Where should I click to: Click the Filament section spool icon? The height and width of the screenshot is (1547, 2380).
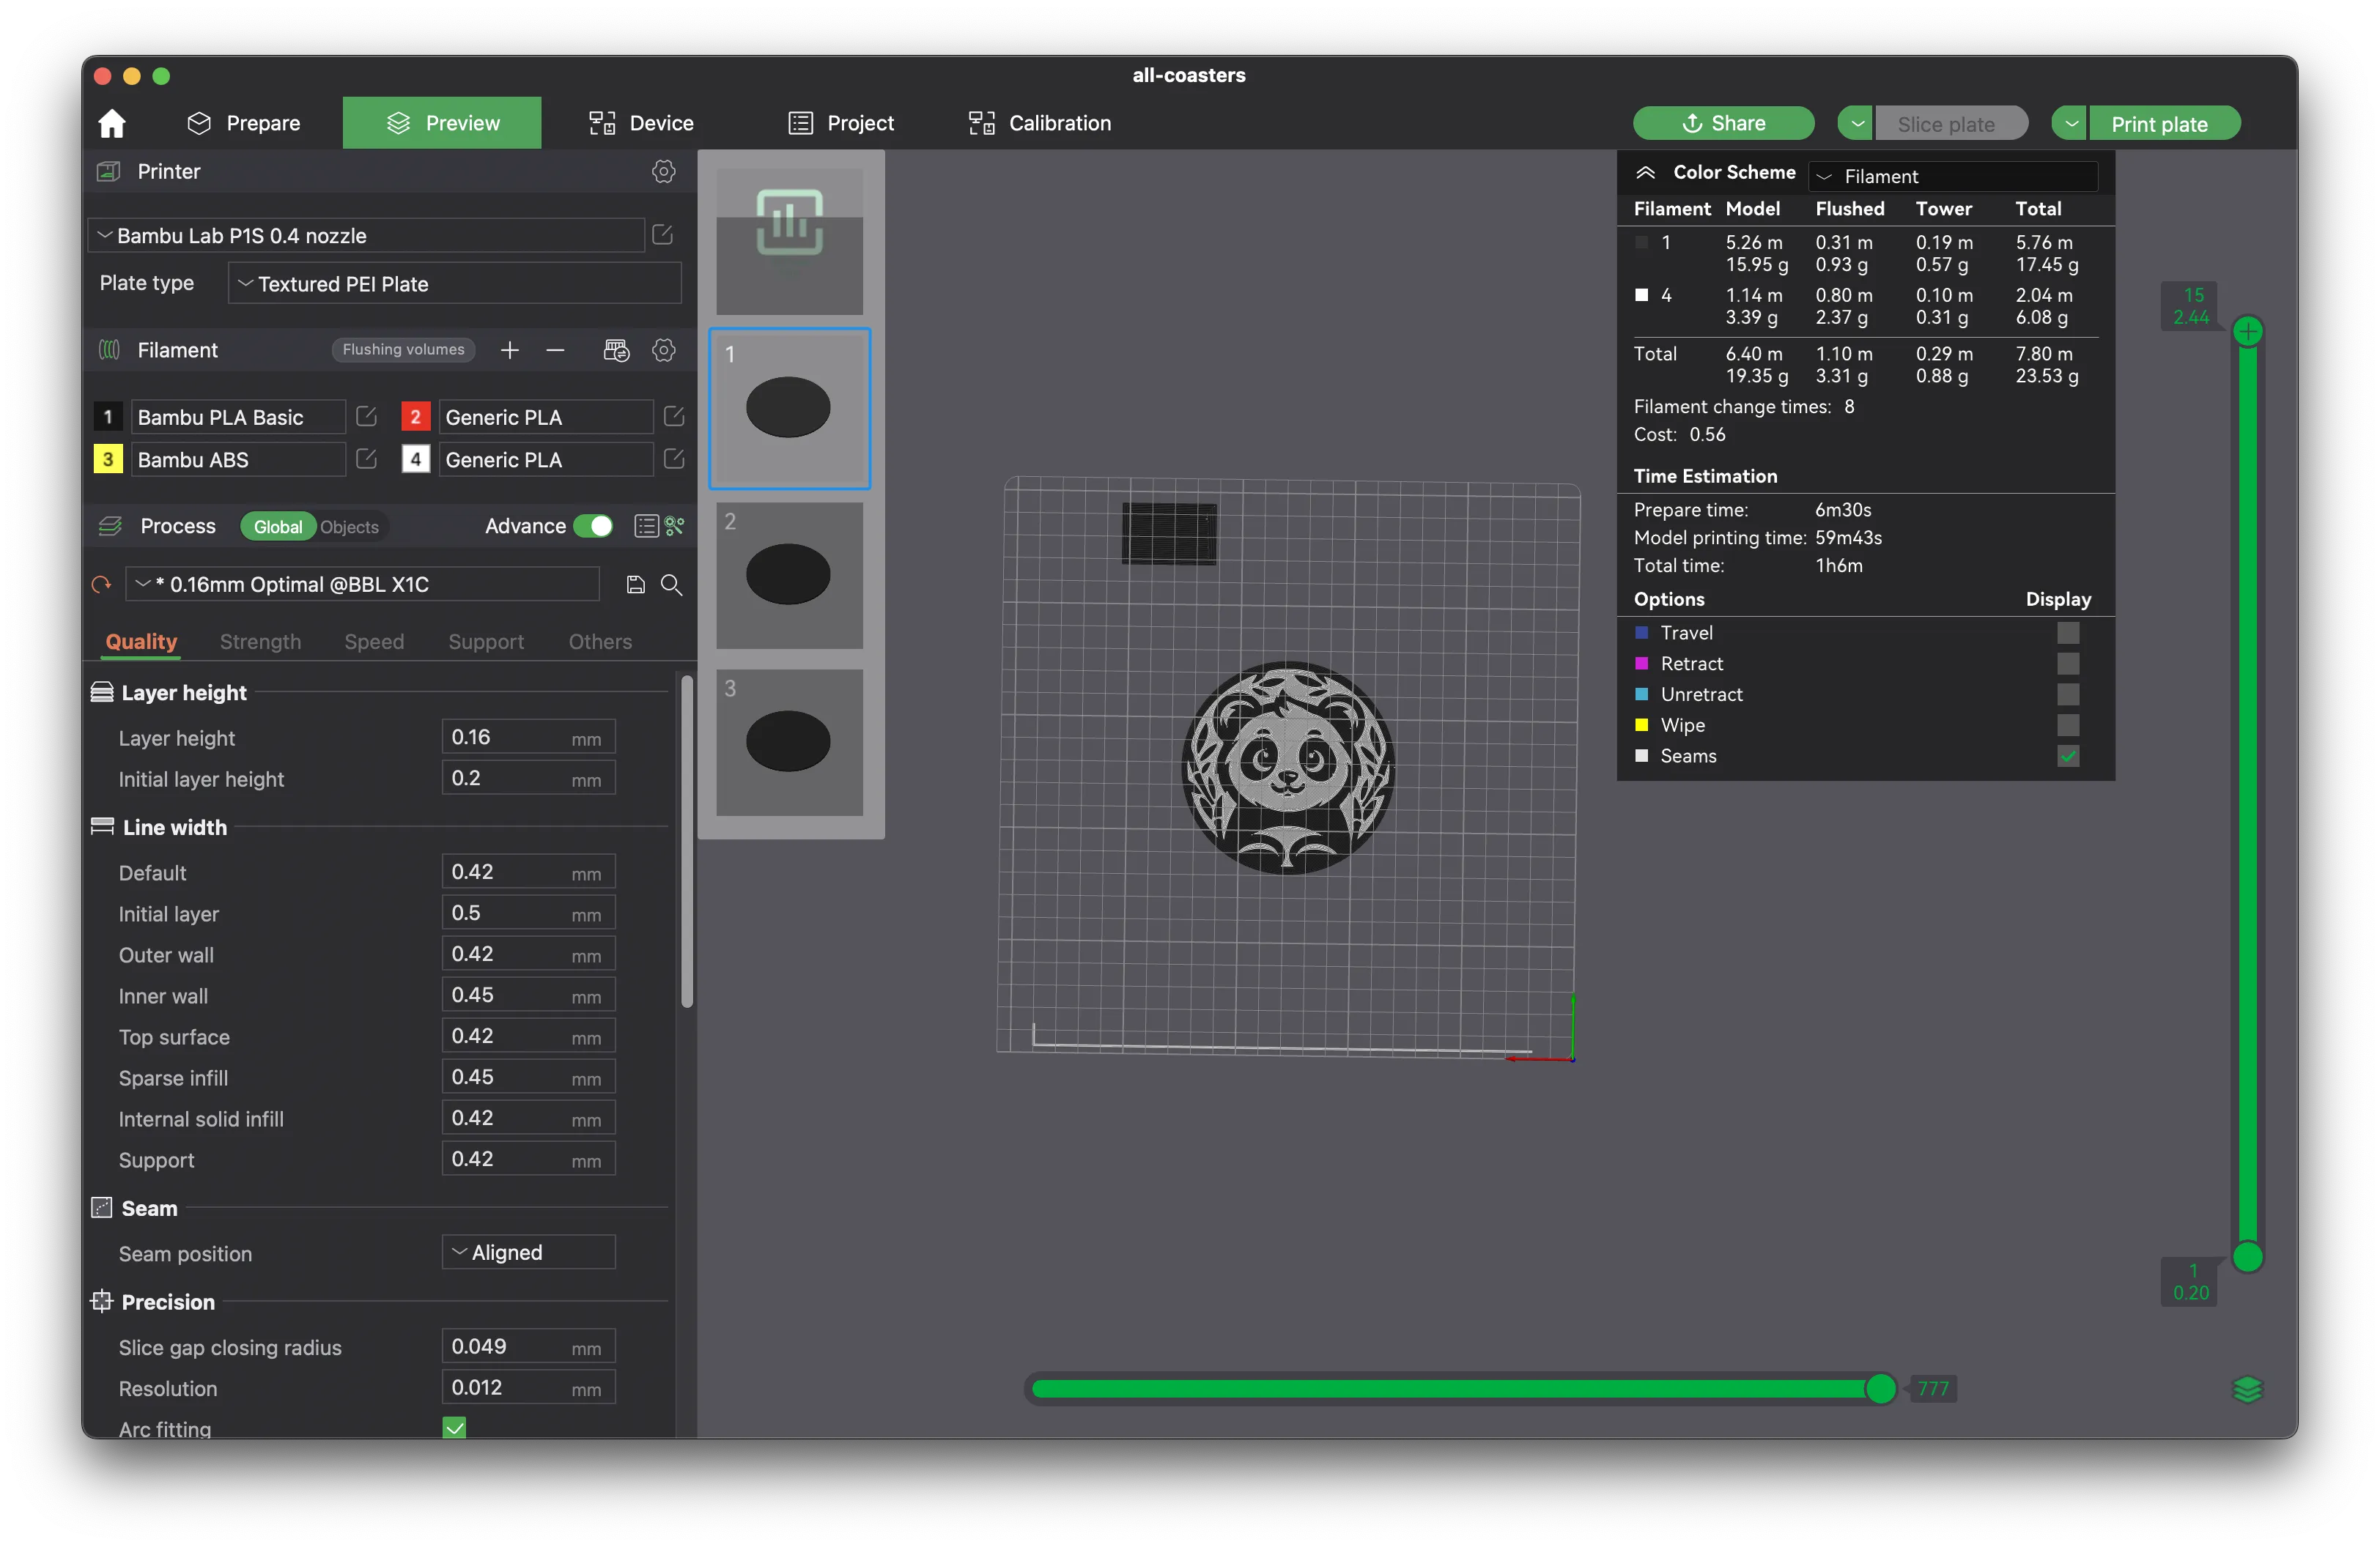[x=109, y=350]
